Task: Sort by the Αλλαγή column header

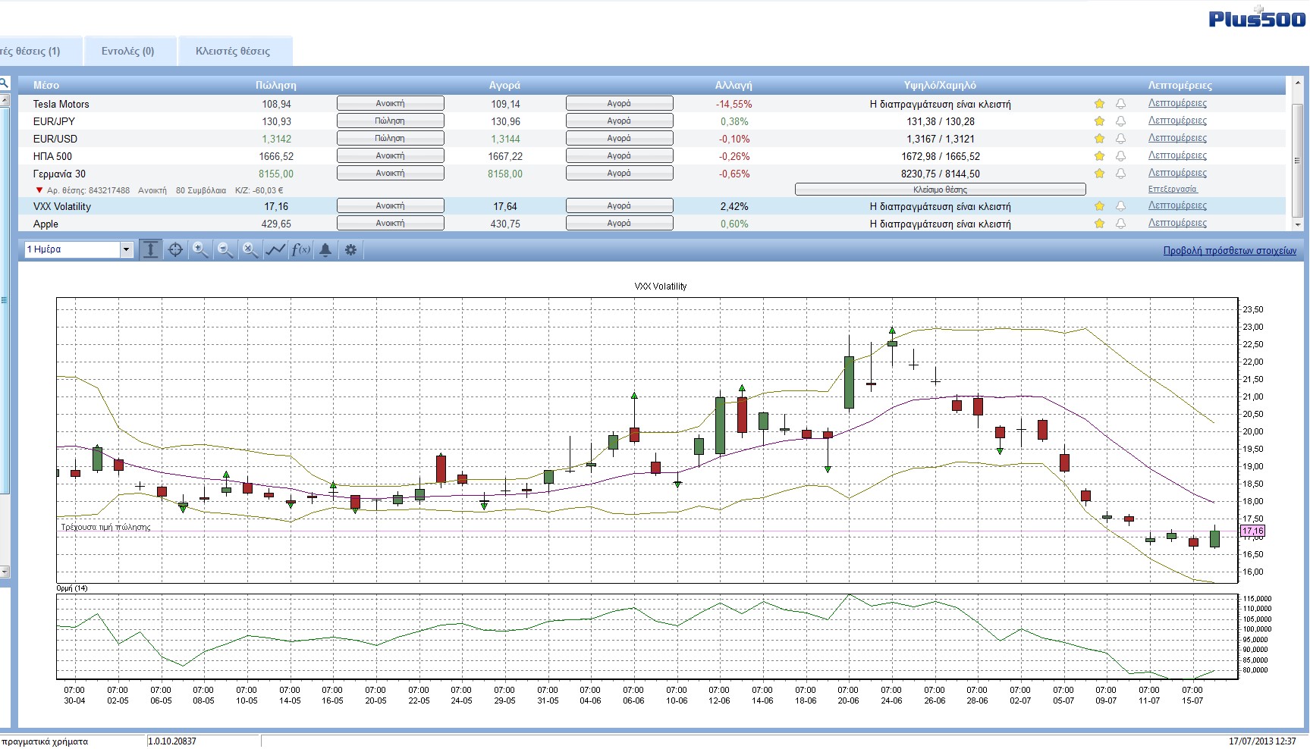Action: (x=734, y=85)
